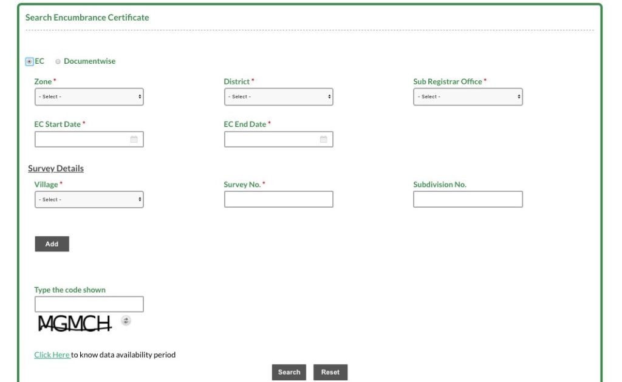This screenshot has height=382, width=622.
Task: Click the Search Encumbrance Certificate title
Action: (87, 18)
